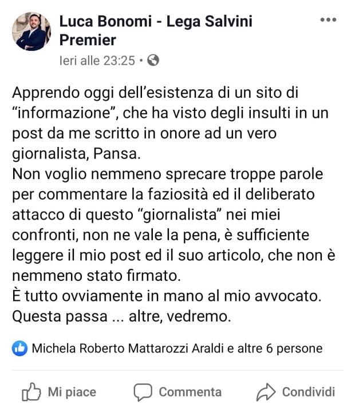The width and height of the screenshot is (355, 413).
Task: Open the 'altre 6 persone' likers list
Action: click(280, 348)
